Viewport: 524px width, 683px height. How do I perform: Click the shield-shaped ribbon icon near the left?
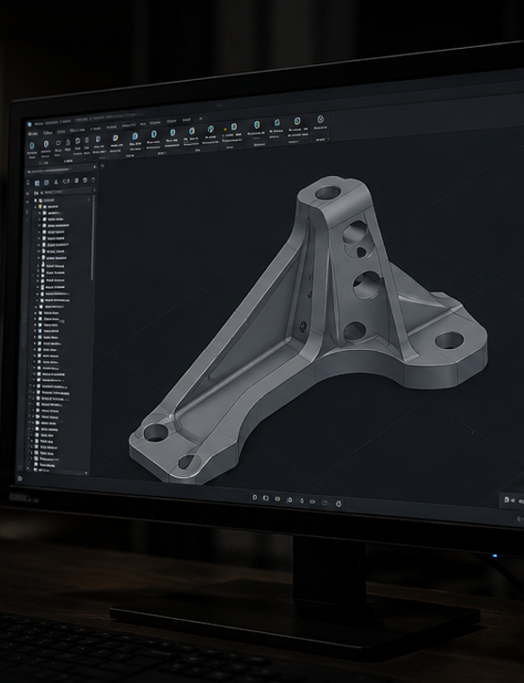(x=46, y=144)
